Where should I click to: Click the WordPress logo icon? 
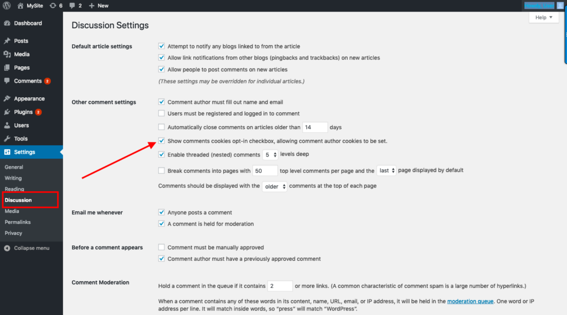(x=7, y=6)
